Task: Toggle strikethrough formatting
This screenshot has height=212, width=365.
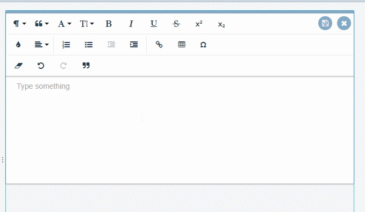Action: click(176, 24)
